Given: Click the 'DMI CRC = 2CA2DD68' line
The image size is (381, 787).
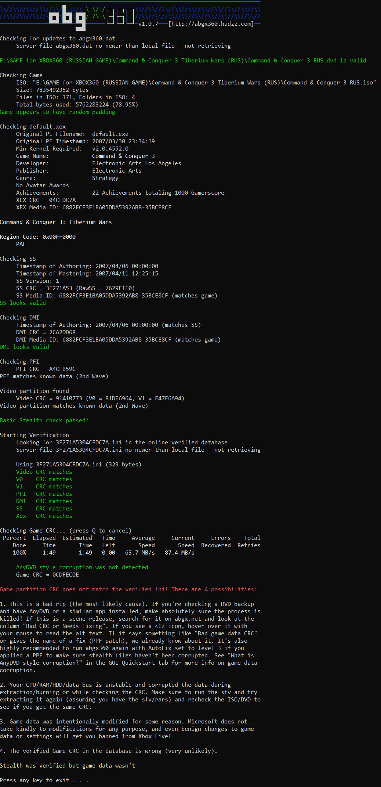Looking at the screenshot, I should [46, 332].
